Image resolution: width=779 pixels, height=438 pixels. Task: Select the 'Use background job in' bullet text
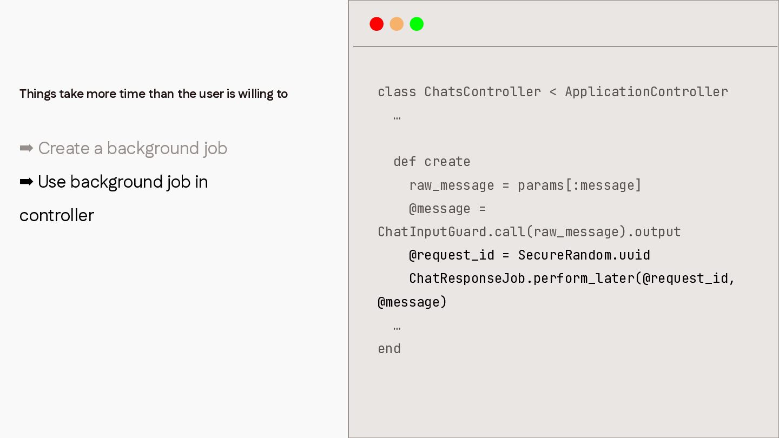pyautogui.click(x=123, y=182)
